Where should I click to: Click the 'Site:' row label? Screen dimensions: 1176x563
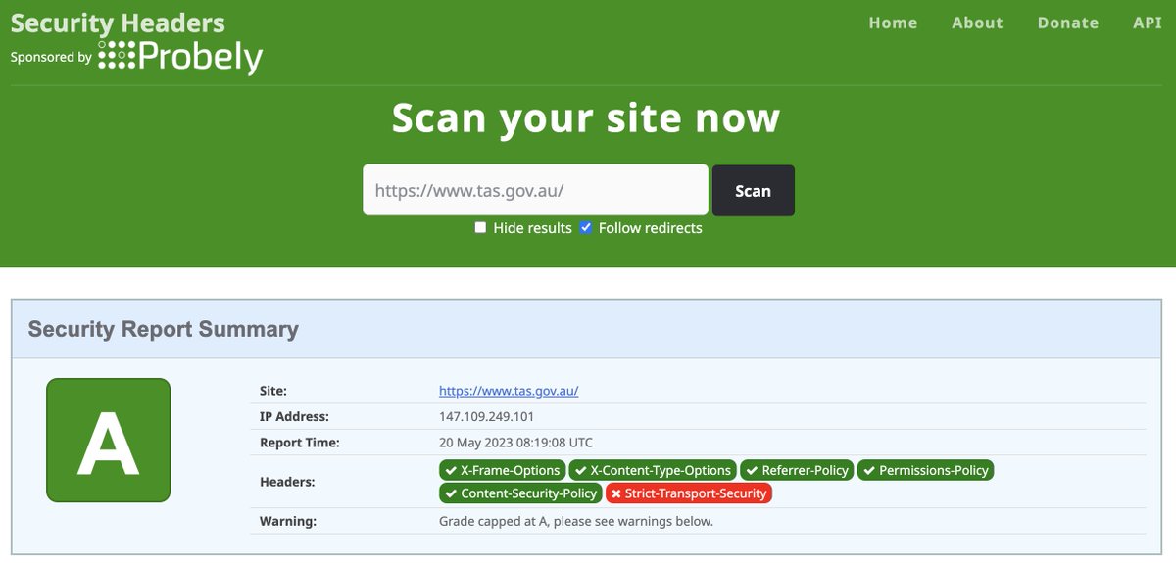273,390
